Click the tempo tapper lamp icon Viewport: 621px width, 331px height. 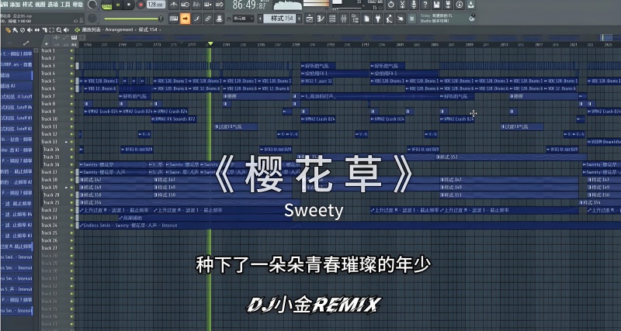[x=389, y=18]
